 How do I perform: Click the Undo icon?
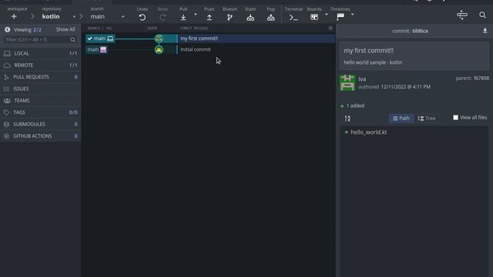click(143, 17)
